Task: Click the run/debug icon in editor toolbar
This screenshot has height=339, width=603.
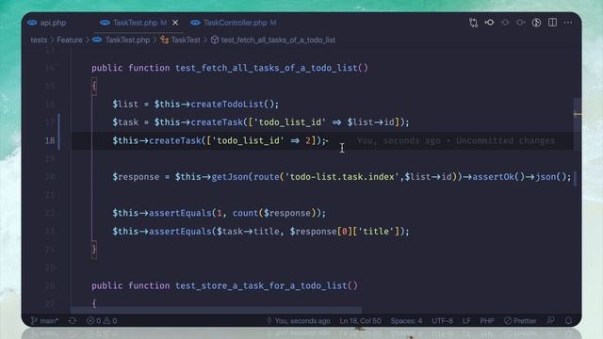Action: [536, 23]
